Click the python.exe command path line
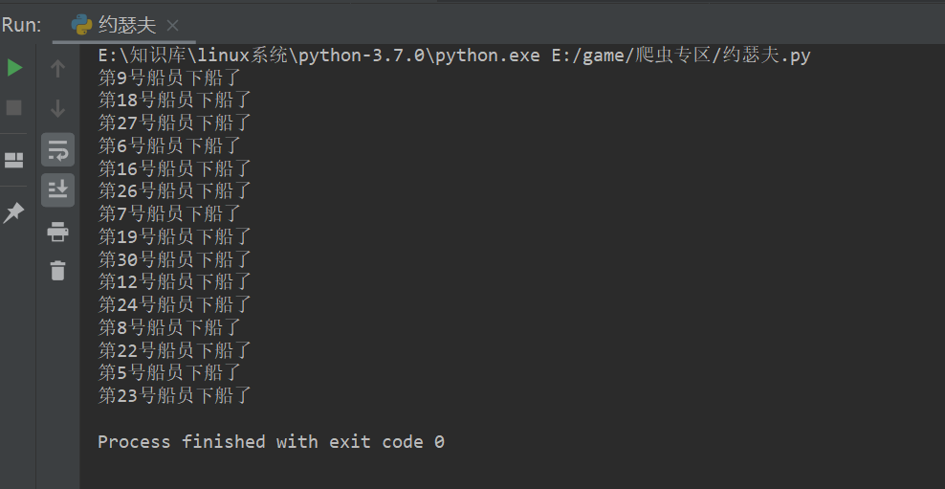 click(x=453, y=56)
